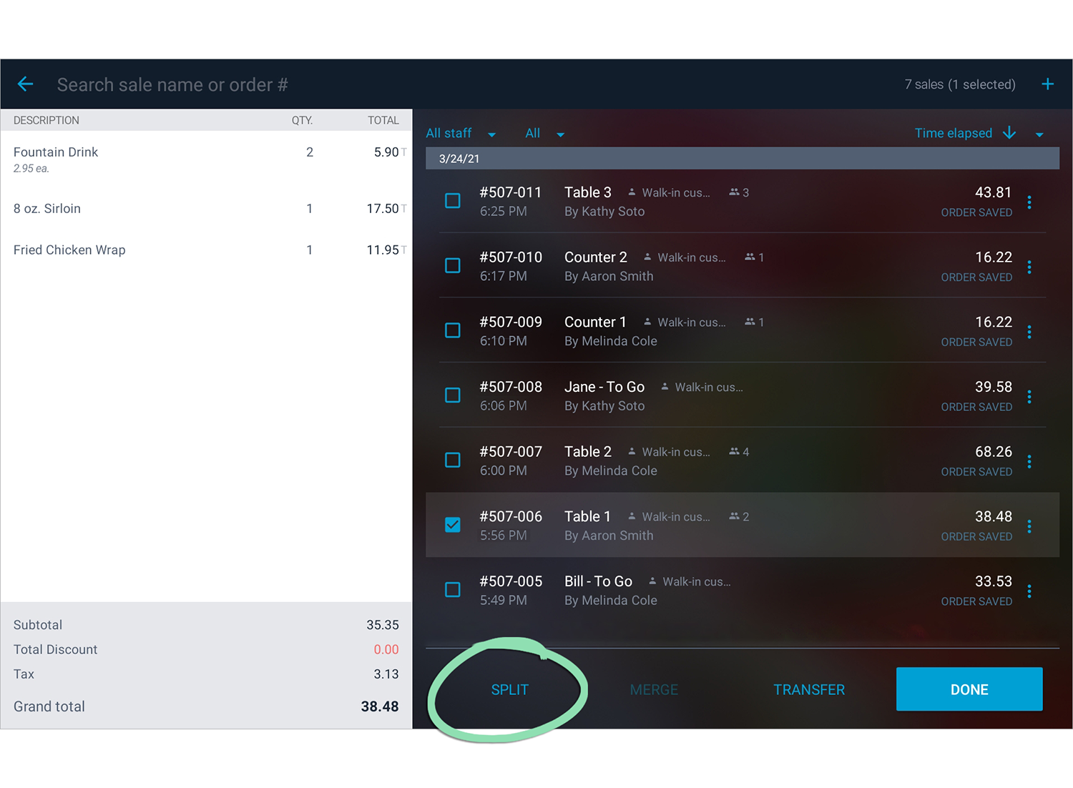Open more options for order #507-005

pos(1029,591)
